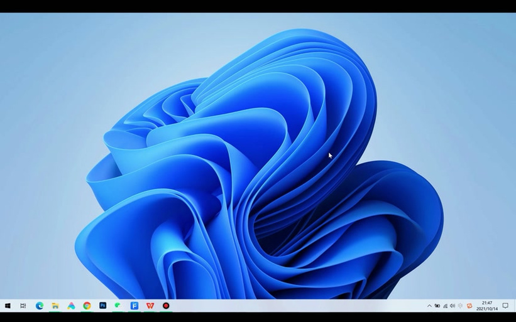This screenshot has height=322, width=516.
Task: Open the Windows Start menu
Action: (x=8, y=306)
